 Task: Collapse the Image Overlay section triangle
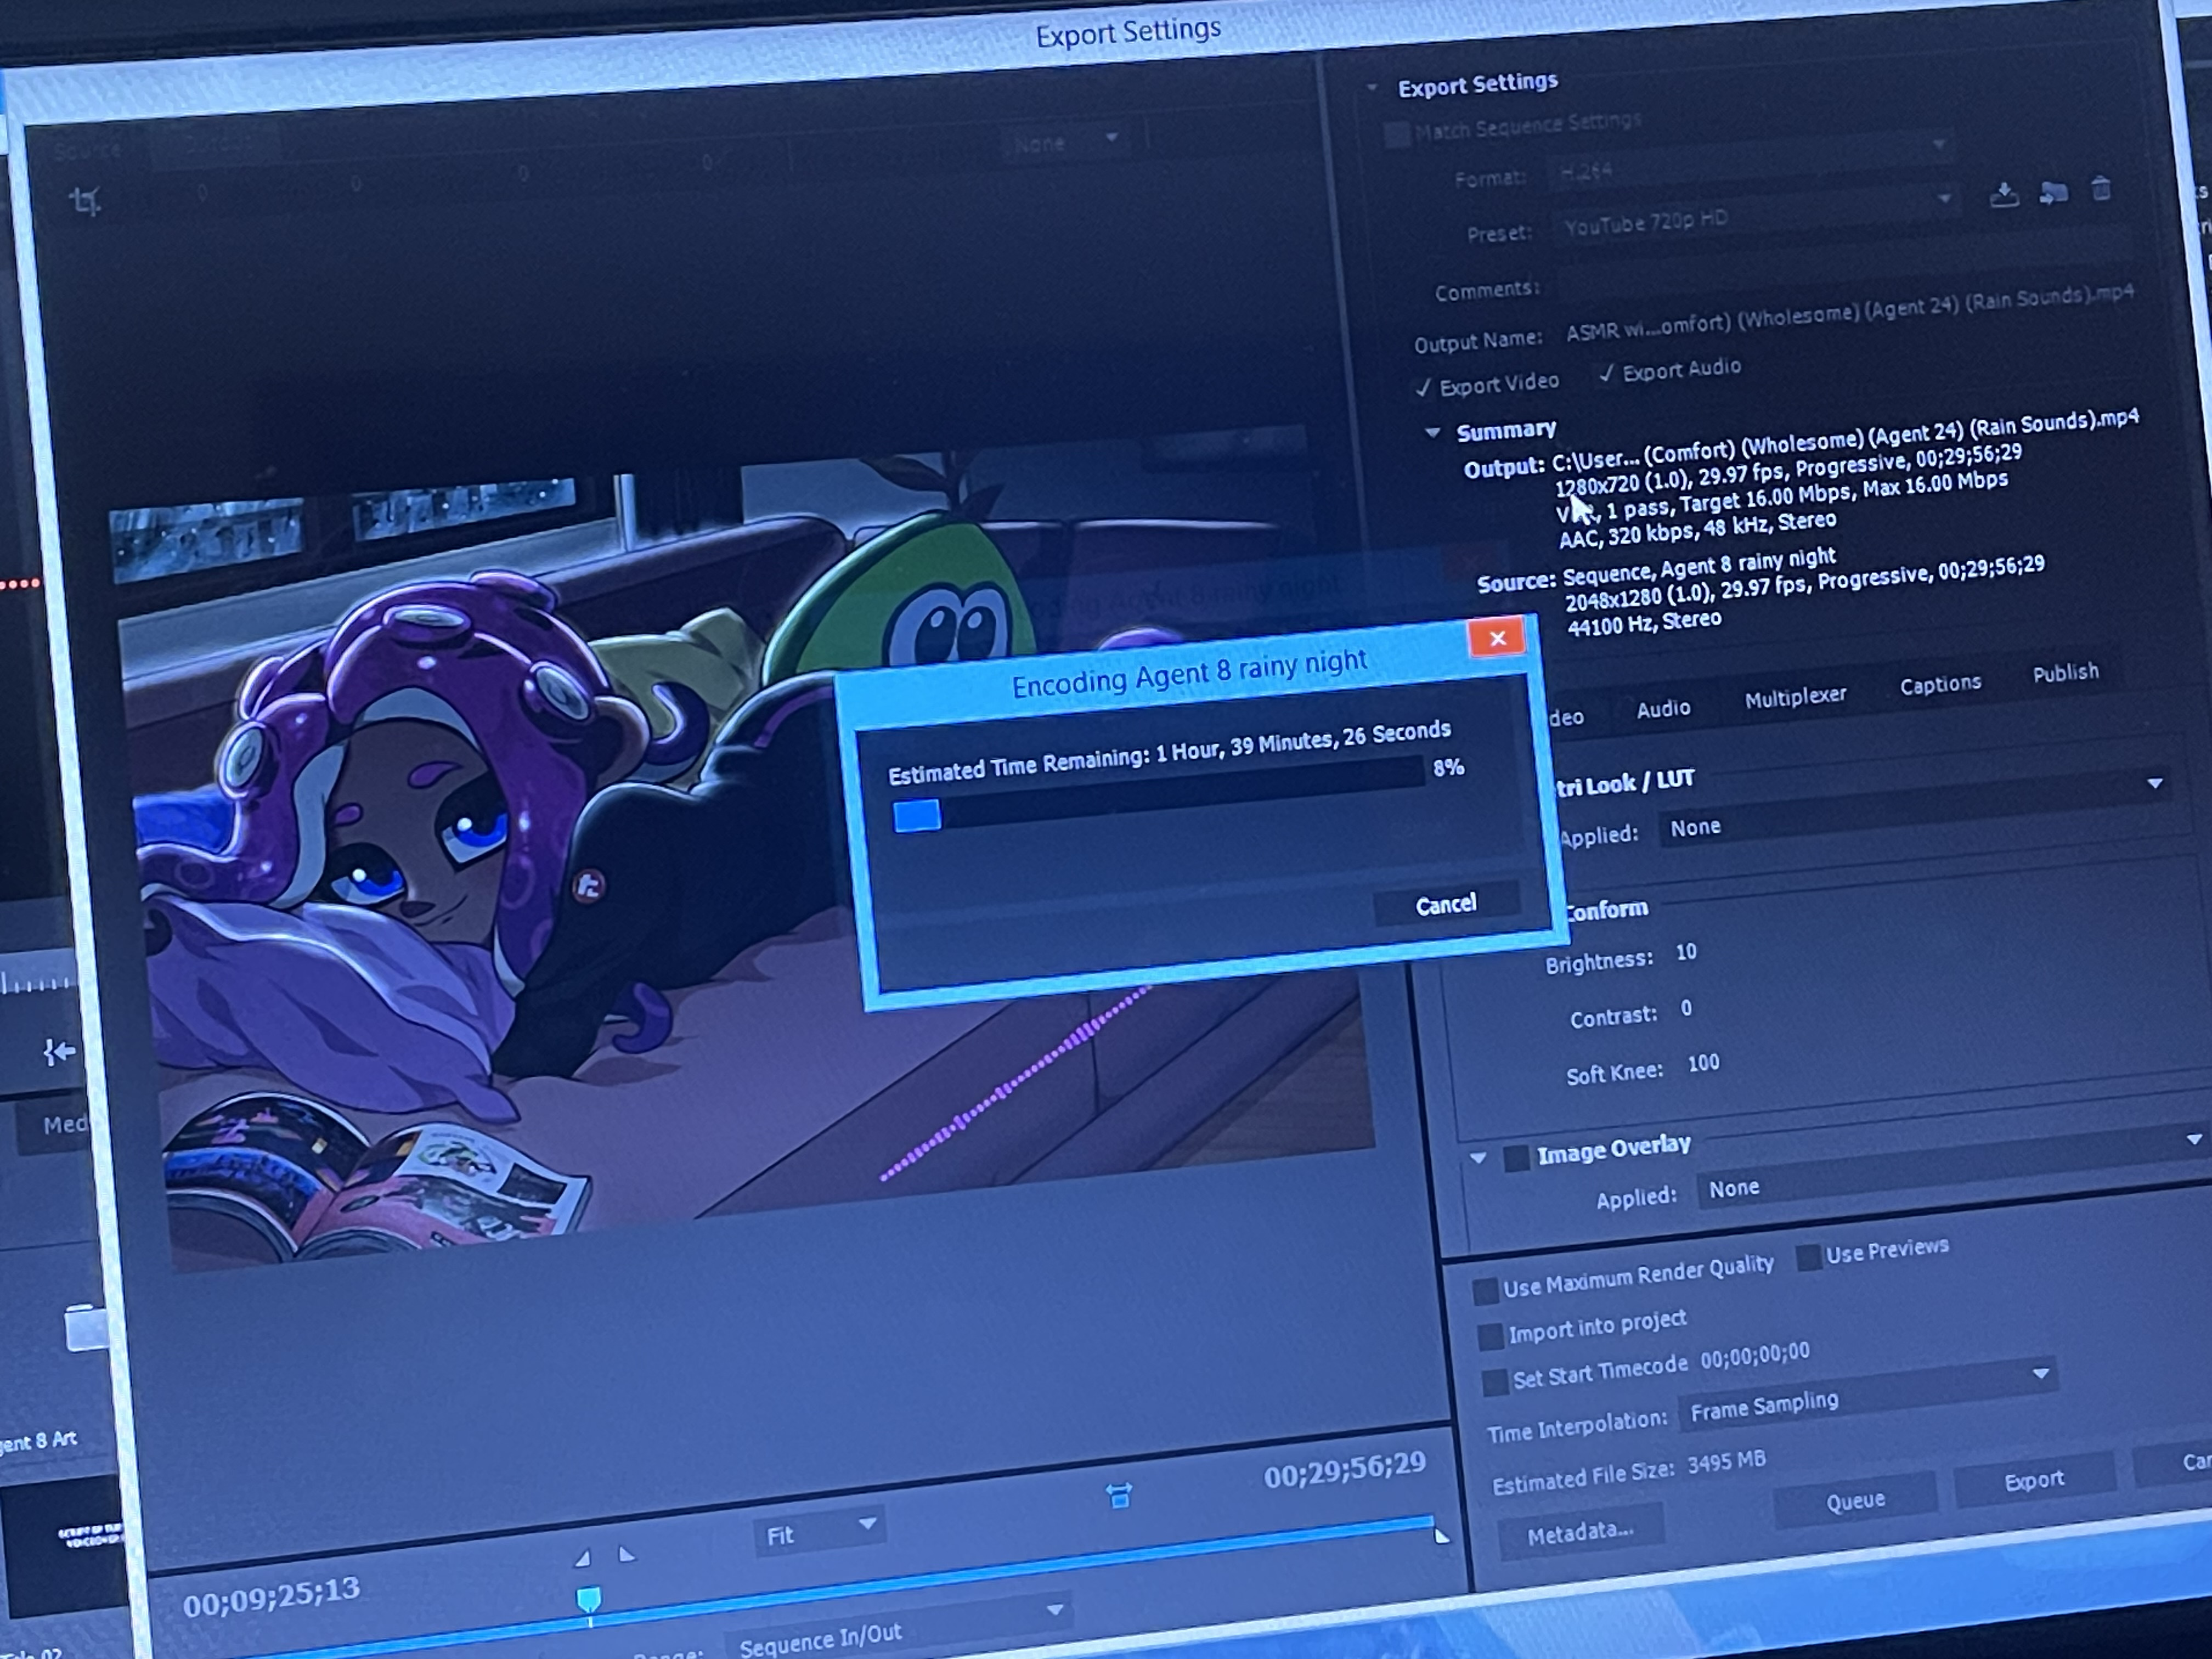pyautogui.click(x=1478, y=1158)
